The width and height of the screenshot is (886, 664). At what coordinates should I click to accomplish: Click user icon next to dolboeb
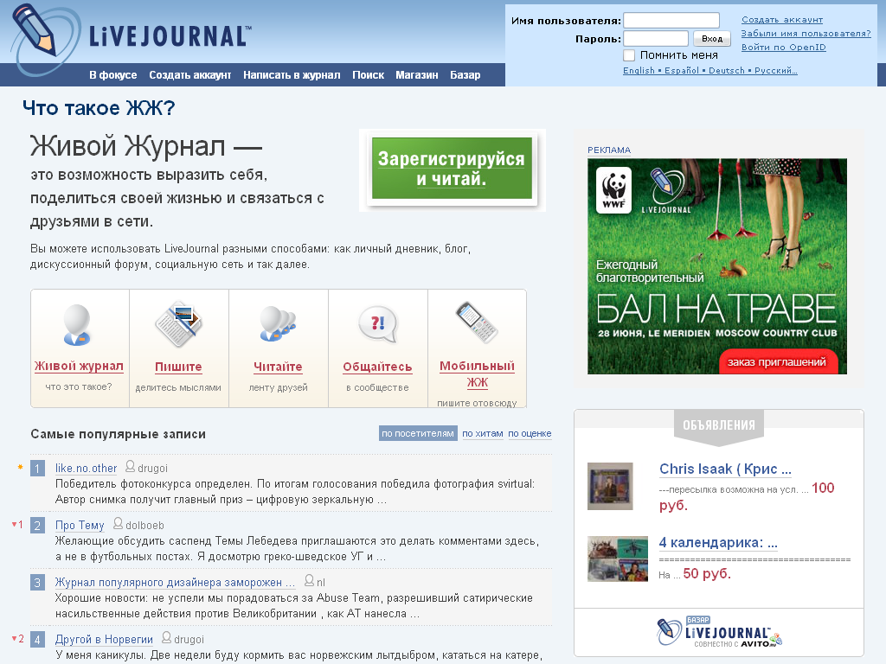point(118,523)
